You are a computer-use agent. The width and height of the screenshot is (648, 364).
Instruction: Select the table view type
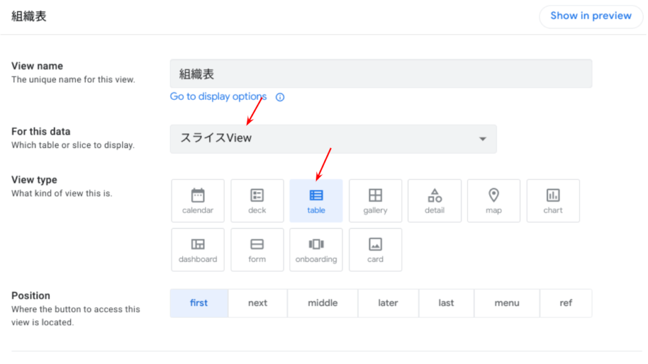[x=316, y=201]
